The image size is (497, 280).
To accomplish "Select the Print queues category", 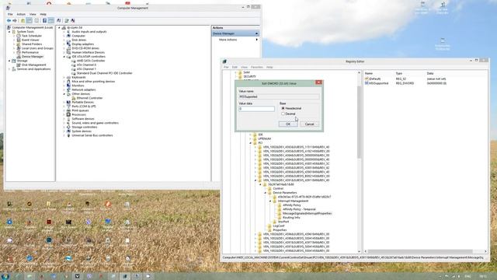I will point(80,110).
